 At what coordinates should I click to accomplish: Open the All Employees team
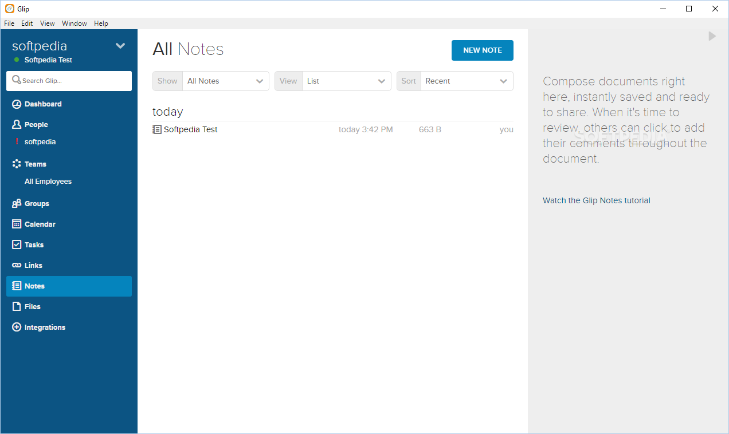coord(48,182)
